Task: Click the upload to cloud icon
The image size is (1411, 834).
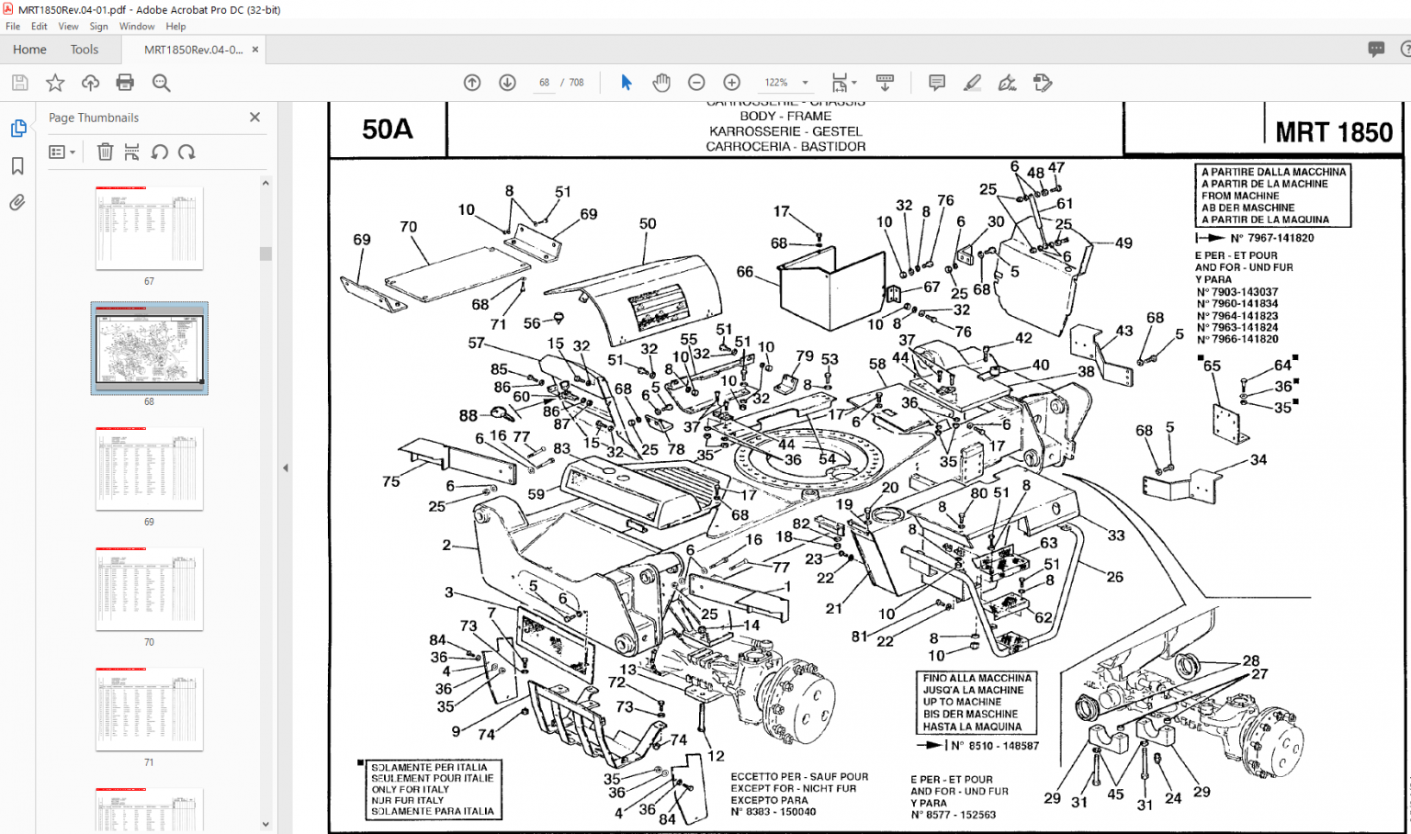Action: coord(90,83)
